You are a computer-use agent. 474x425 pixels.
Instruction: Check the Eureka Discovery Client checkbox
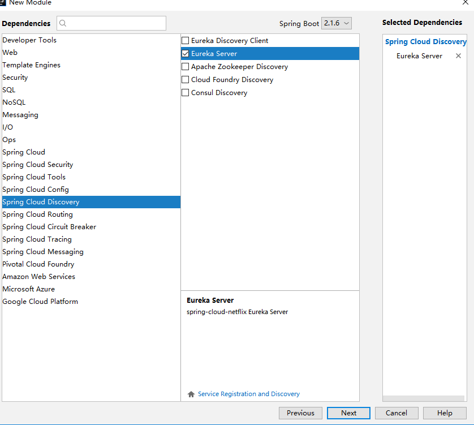pos(186,41)
